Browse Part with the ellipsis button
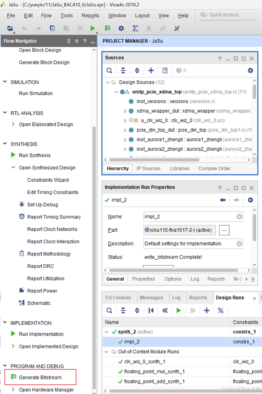The image size is (262, 394). tap(224, 230)
